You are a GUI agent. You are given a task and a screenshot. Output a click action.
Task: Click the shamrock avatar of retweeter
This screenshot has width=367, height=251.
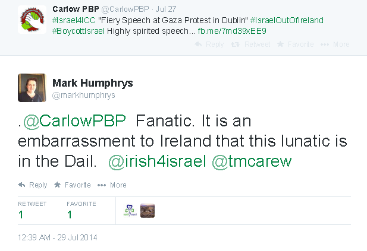point(130,211)
